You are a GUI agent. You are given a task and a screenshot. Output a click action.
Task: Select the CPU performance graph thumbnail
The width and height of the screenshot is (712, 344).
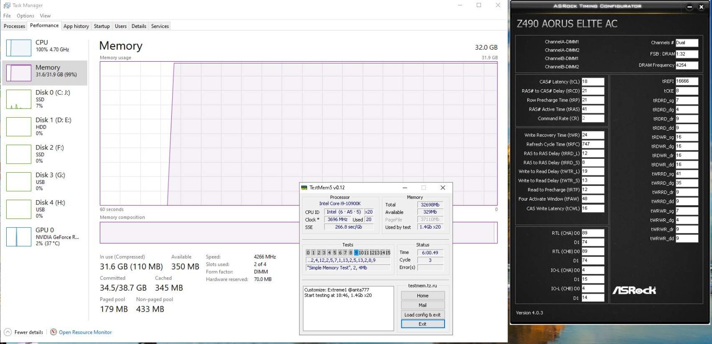19,48
